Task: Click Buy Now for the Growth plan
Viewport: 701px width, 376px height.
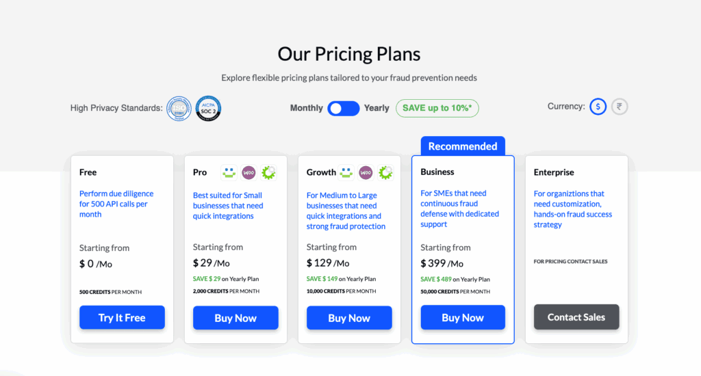Action: [349, 318]
